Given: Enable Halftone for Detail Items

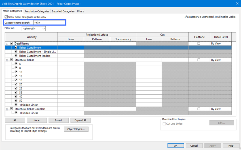Looking at the screenshot, I should coord(199,44).
